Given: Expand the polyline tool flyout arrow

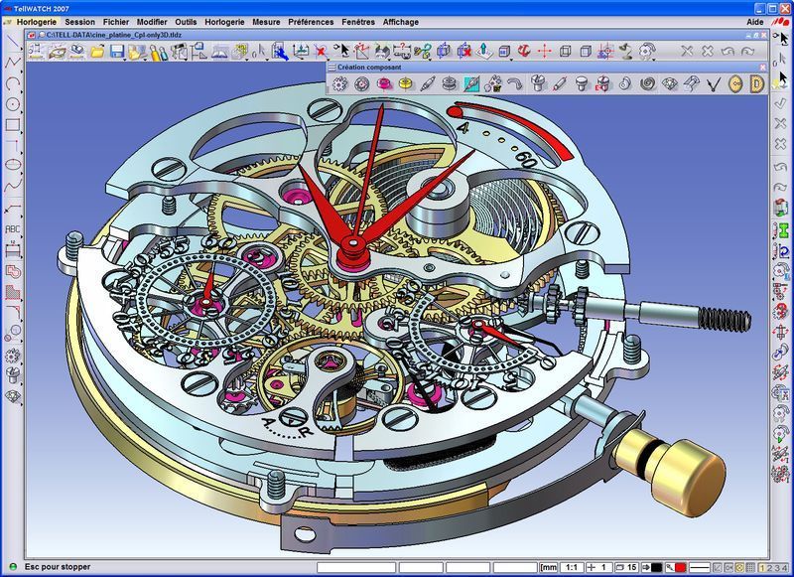Looking at the screenshot, I should [x=21, y=72].
